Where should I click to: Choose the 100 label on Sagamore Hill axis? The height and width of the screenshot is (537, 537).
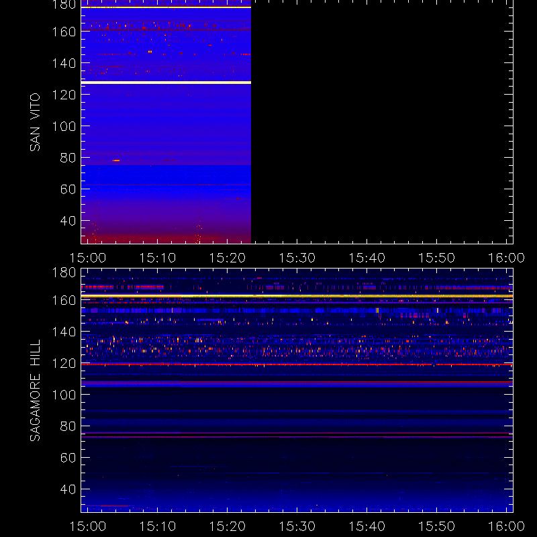click(x=64, y=395)
